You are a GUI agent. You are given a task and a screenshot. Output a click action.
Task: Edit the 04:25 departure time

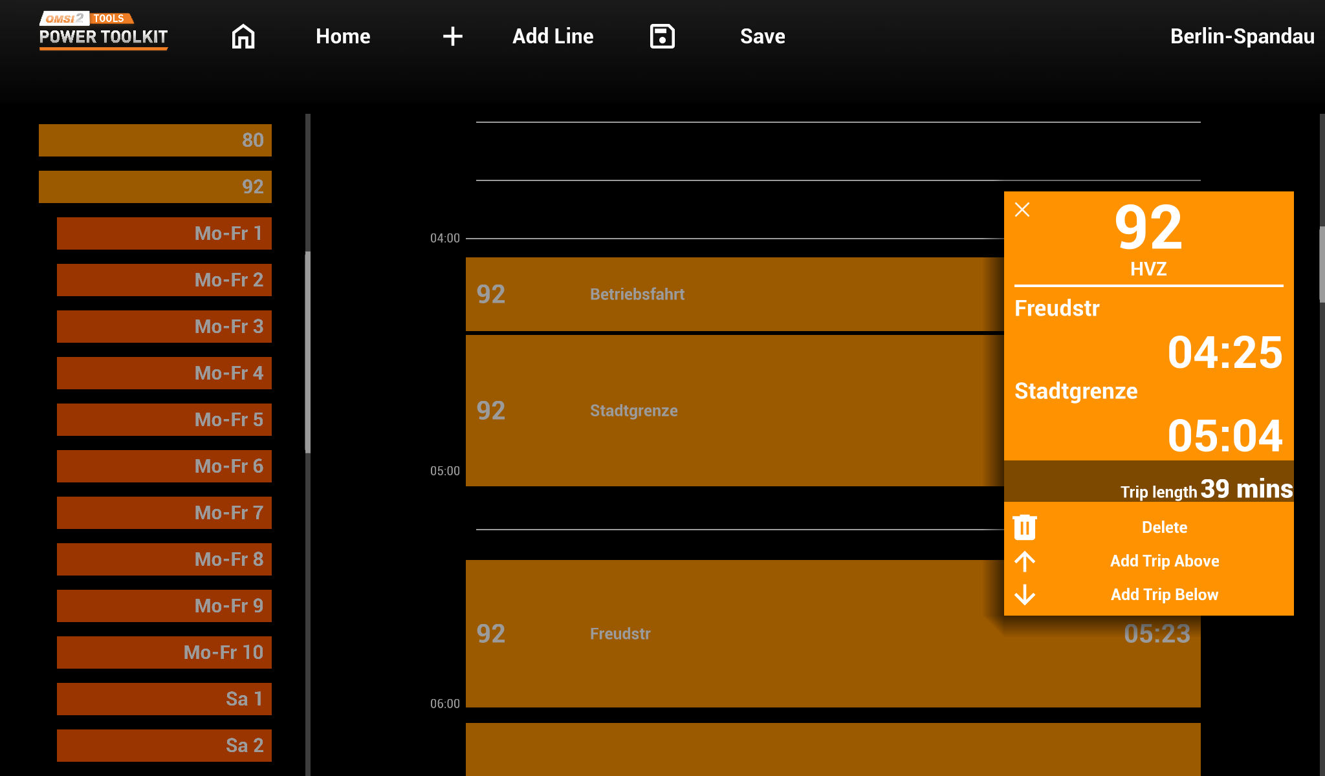[x=1224, y=353]
